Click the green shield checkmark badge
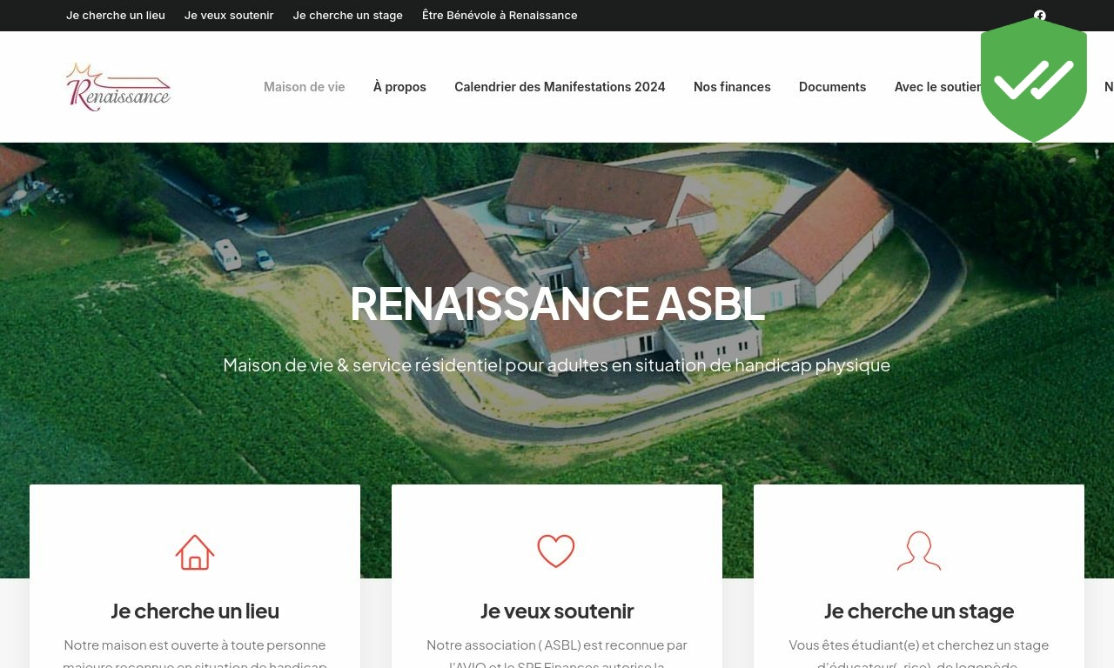 point(1034,80)
